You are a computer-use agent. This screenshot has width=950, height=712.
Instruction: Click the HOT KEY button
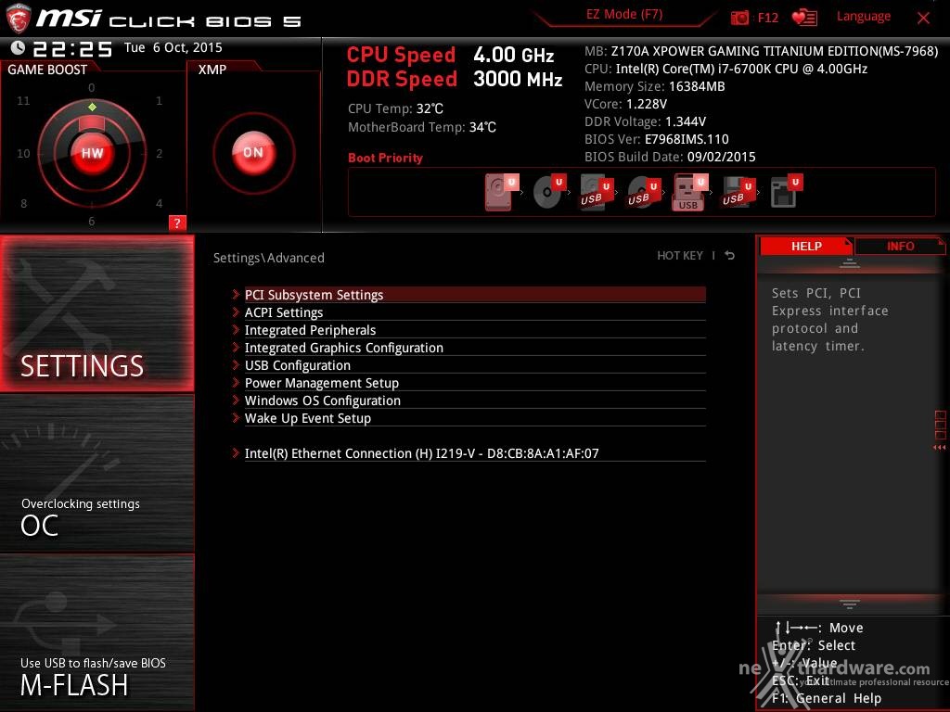pyautogui.click(x=680, y=256)
